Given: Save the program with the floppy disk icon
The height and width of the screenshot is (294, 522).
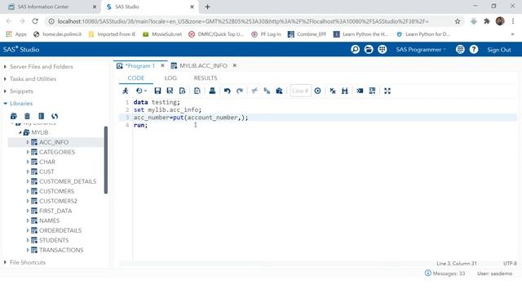Looking at the screenshot, I should point(157,91).
